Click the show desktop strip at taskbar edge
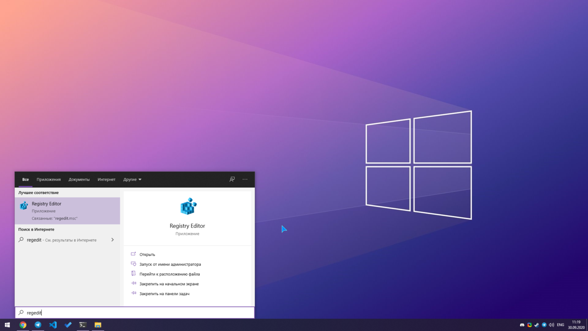Screen dimensions: 588x331 pos(587,325)
